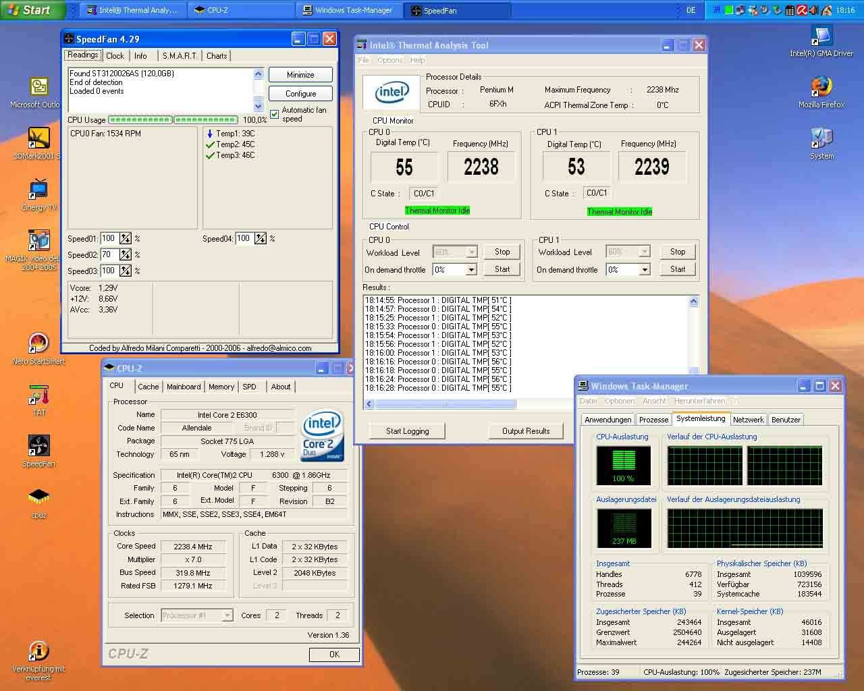864x691 pixels.
Task: Click Output Results button
Action: coord(526,431)
